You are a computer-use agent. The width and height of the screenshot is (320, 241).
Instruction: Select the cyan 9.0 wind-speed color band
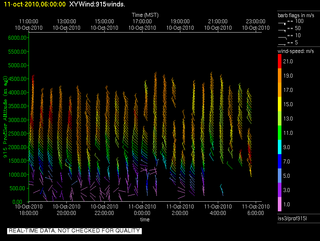coord(280,147)
